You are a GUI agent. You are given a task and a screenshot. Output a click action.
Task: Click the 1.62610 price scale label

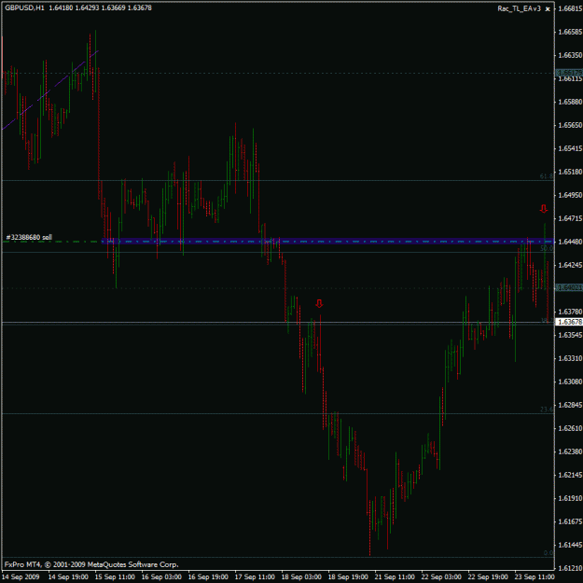point(570,428)
